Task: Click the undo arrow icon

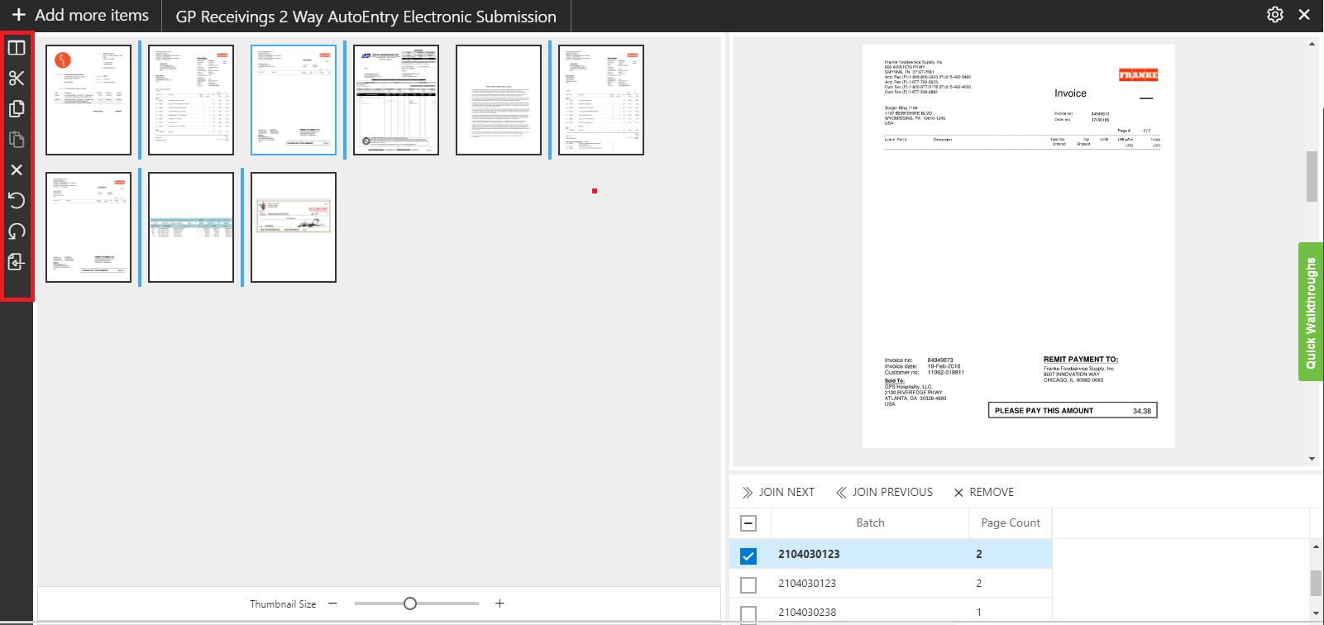Action: [17, 201]
